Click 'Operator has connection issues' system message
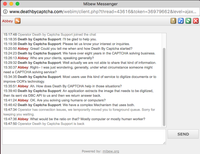The height and width of the screenshot is (154, 200). pyautogui.click(x=79, y=112)
